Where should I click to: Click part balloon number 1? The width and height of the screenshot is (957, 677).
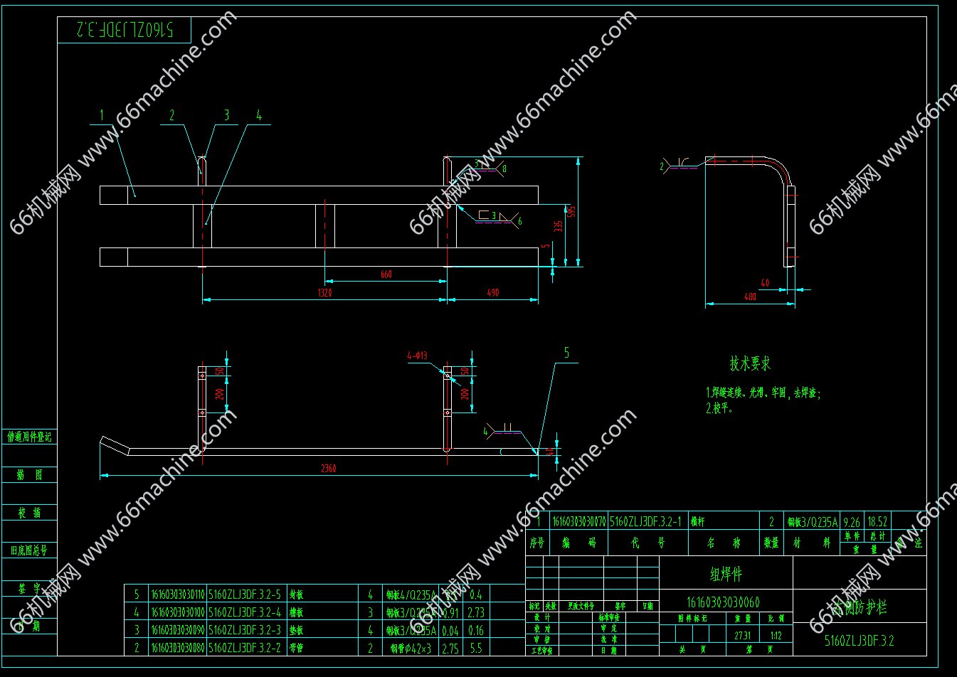tap(102, 116)
